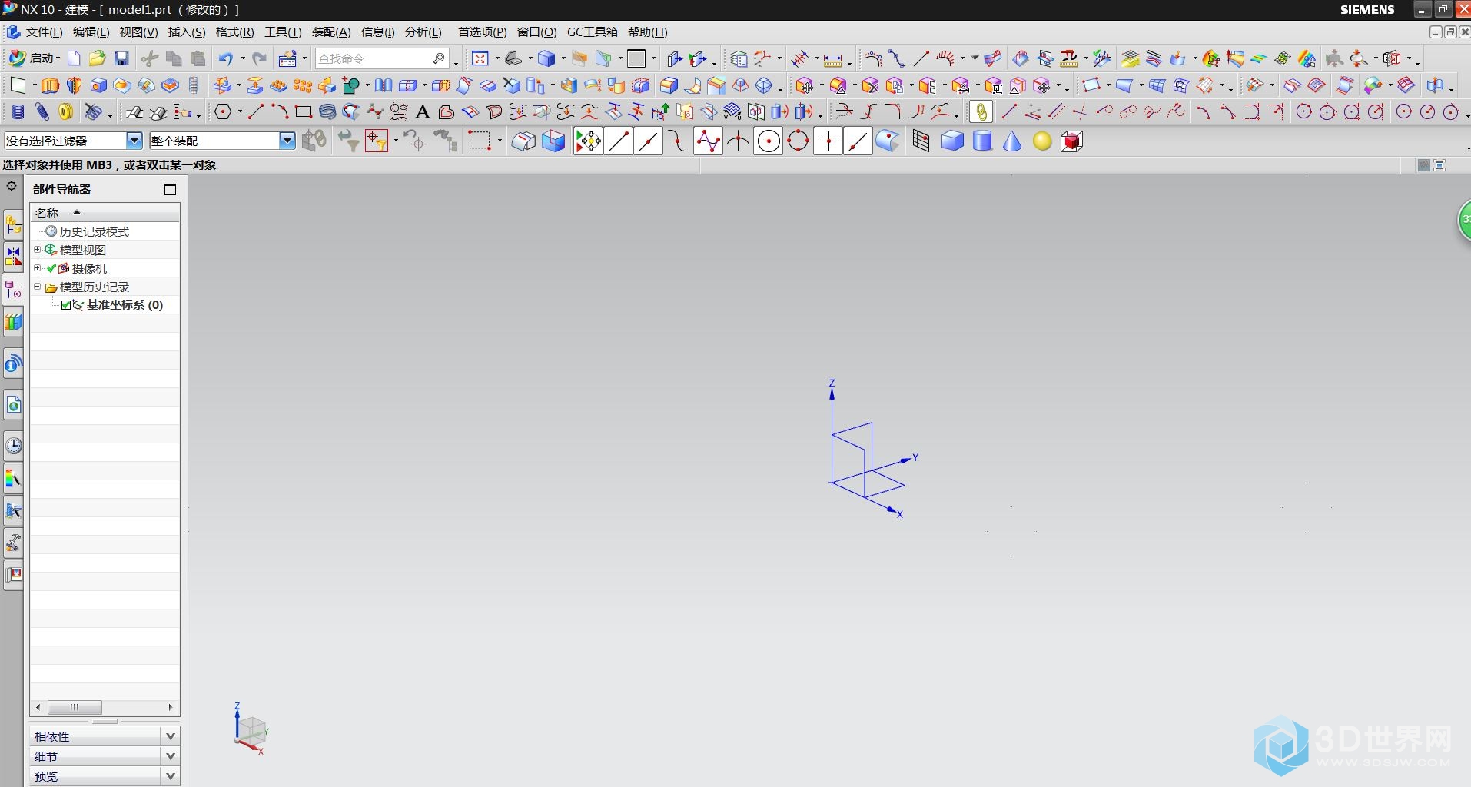1471x787 pixels.
Task: Select the Text (A) tool
Action: (x=422, y=112)
